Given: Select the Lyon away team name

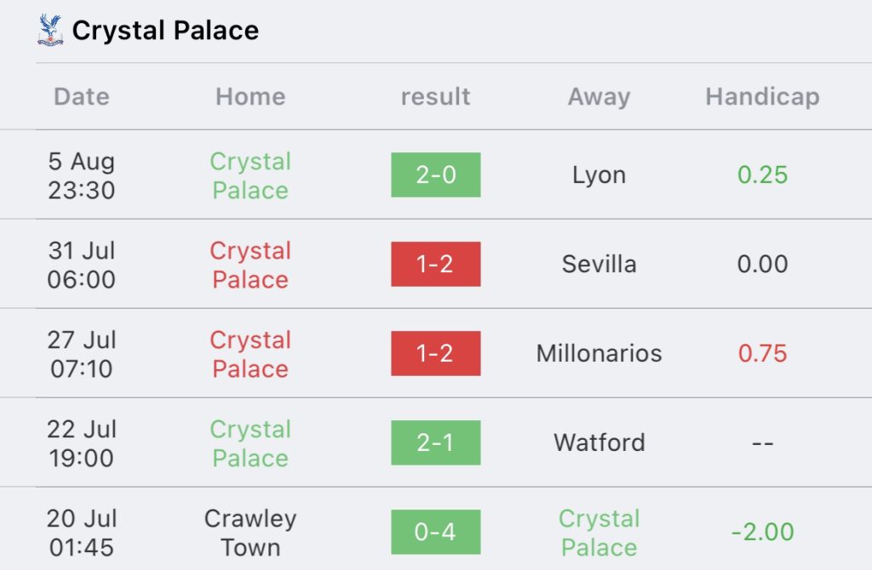Looking at the screenshot, I should tap(599, 175).
